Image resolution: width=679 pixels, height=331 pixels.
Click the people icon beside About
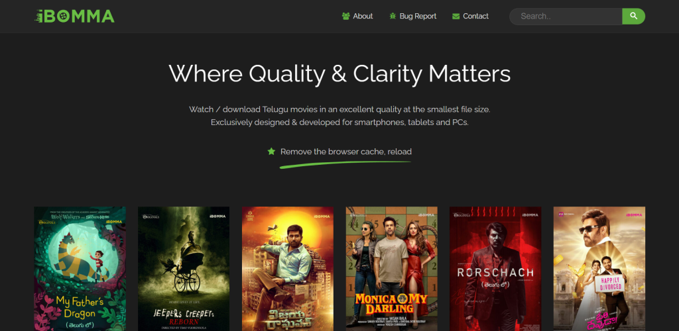(345, 17)
